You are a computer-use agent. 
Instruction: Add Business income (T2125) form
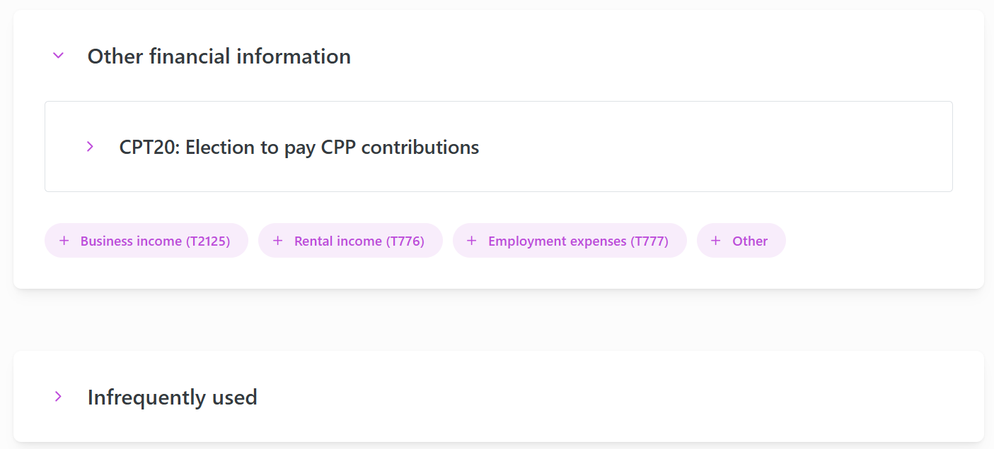pyautogui.click(x=154, y=241)
